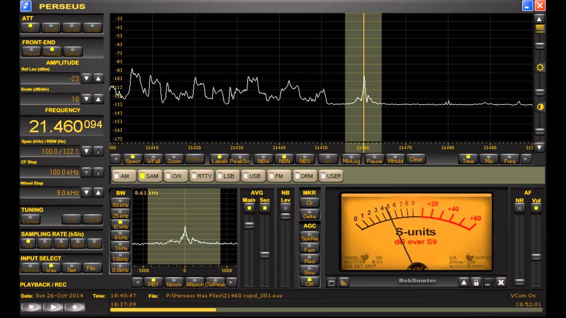Set attenuator to 10 dB

52,28
